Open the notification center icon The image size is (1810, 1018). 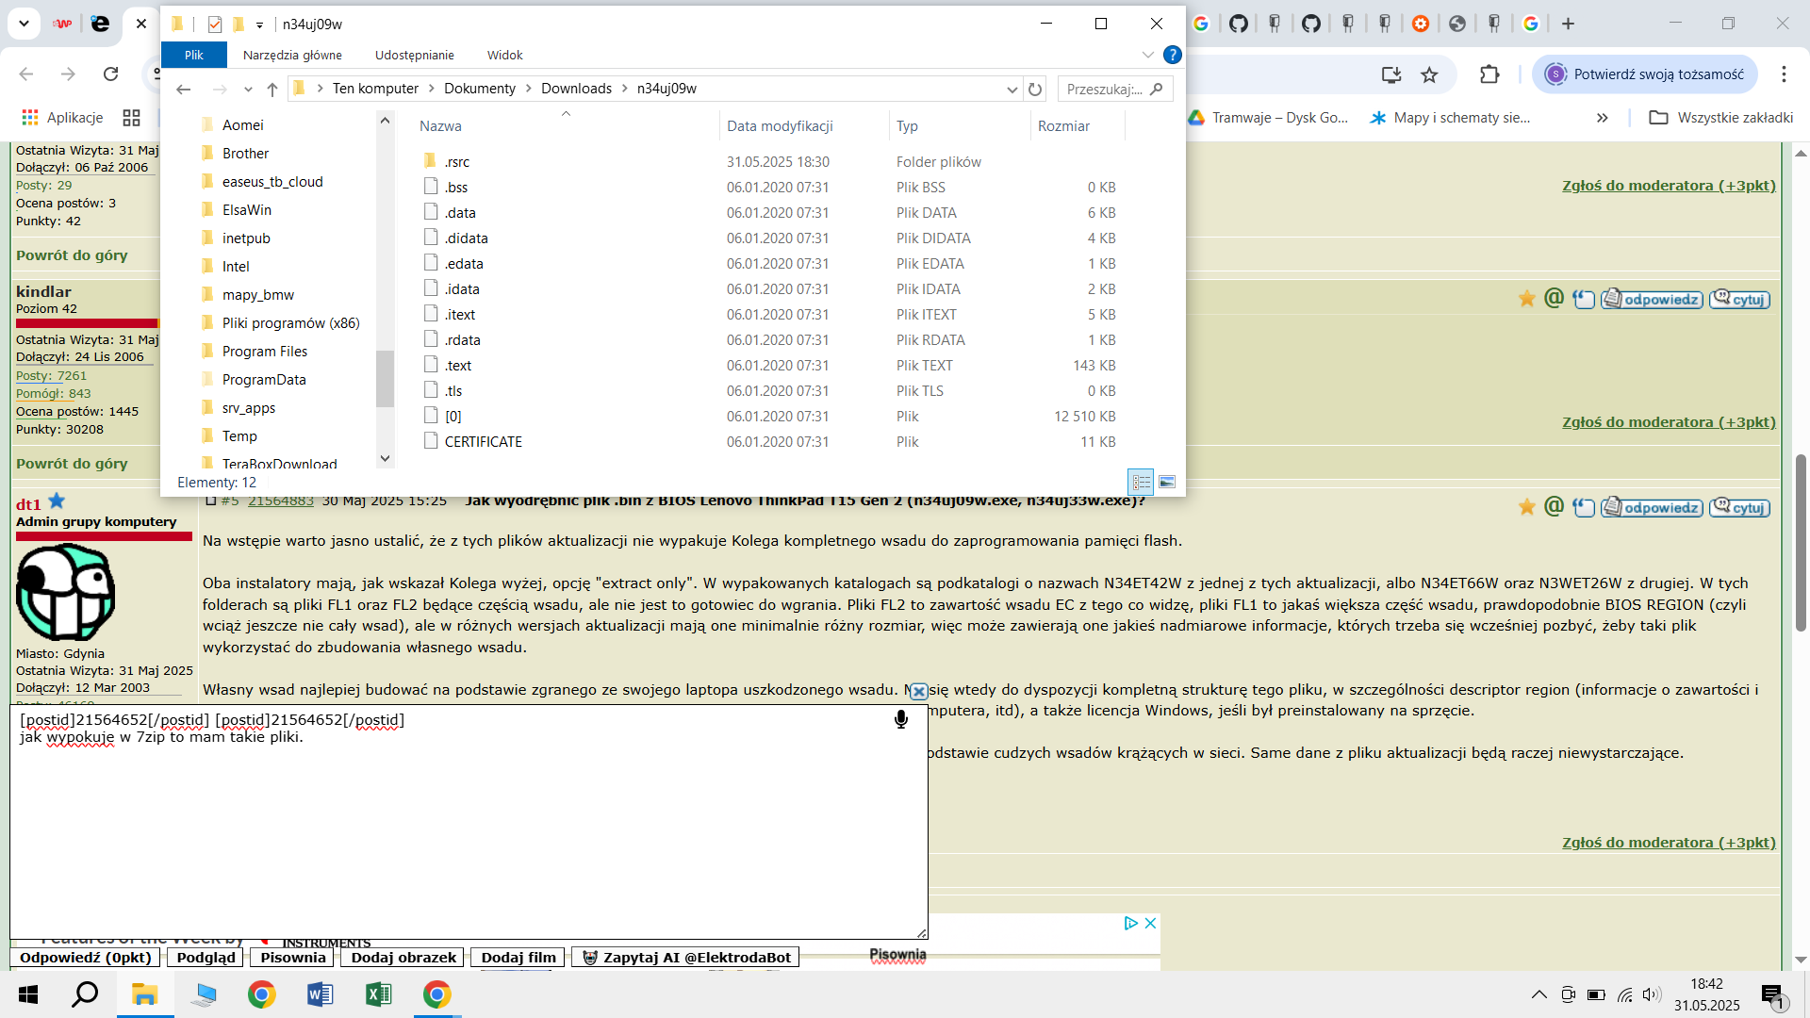[x=1772, y=994]
